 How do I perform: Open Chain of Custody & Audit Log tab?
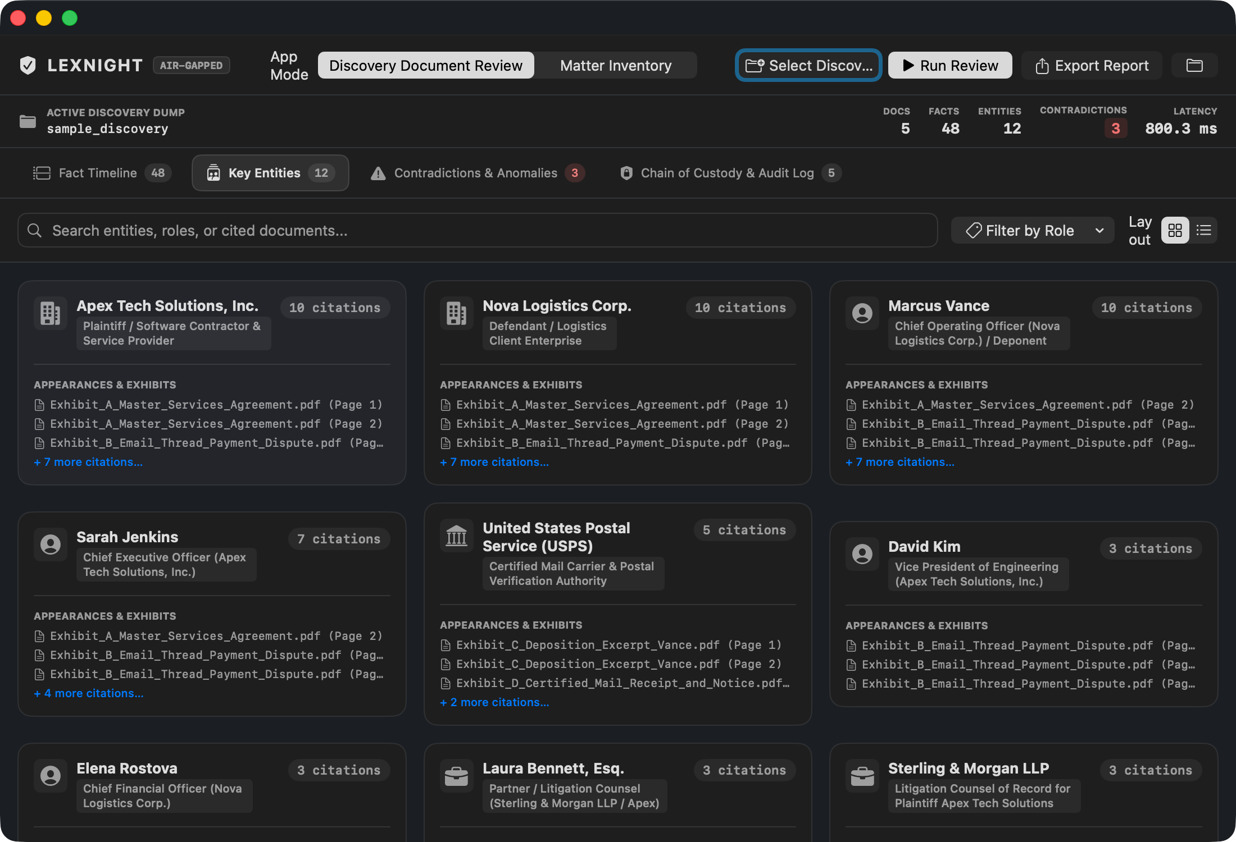coord(730,173)
